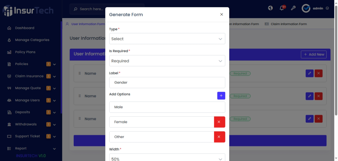
Task: Click the Label field containing Gender
Action: (x=167, y=82)
